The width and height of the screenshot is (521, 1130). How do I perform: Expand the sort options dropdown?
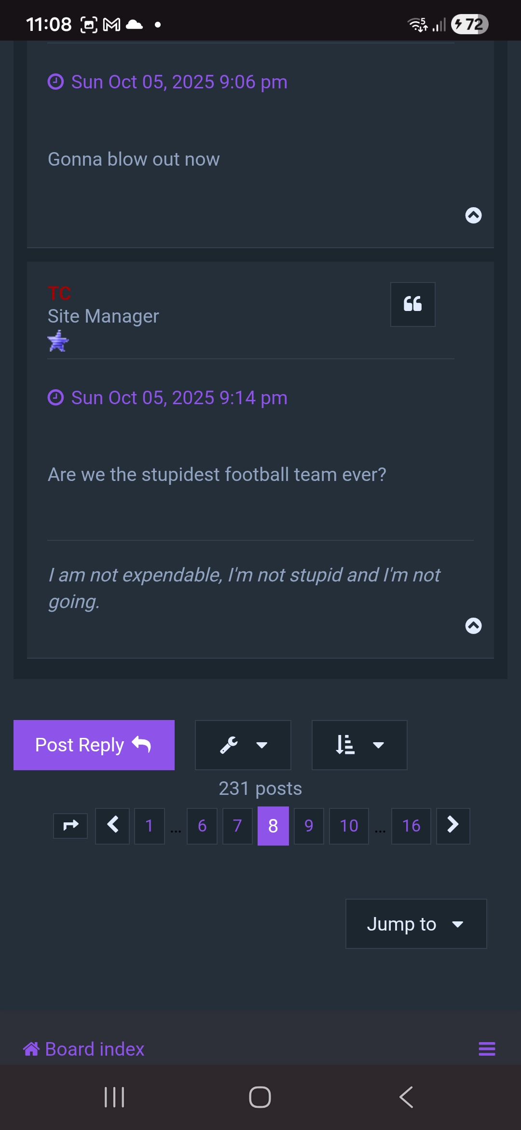click(x=359, y=745)
